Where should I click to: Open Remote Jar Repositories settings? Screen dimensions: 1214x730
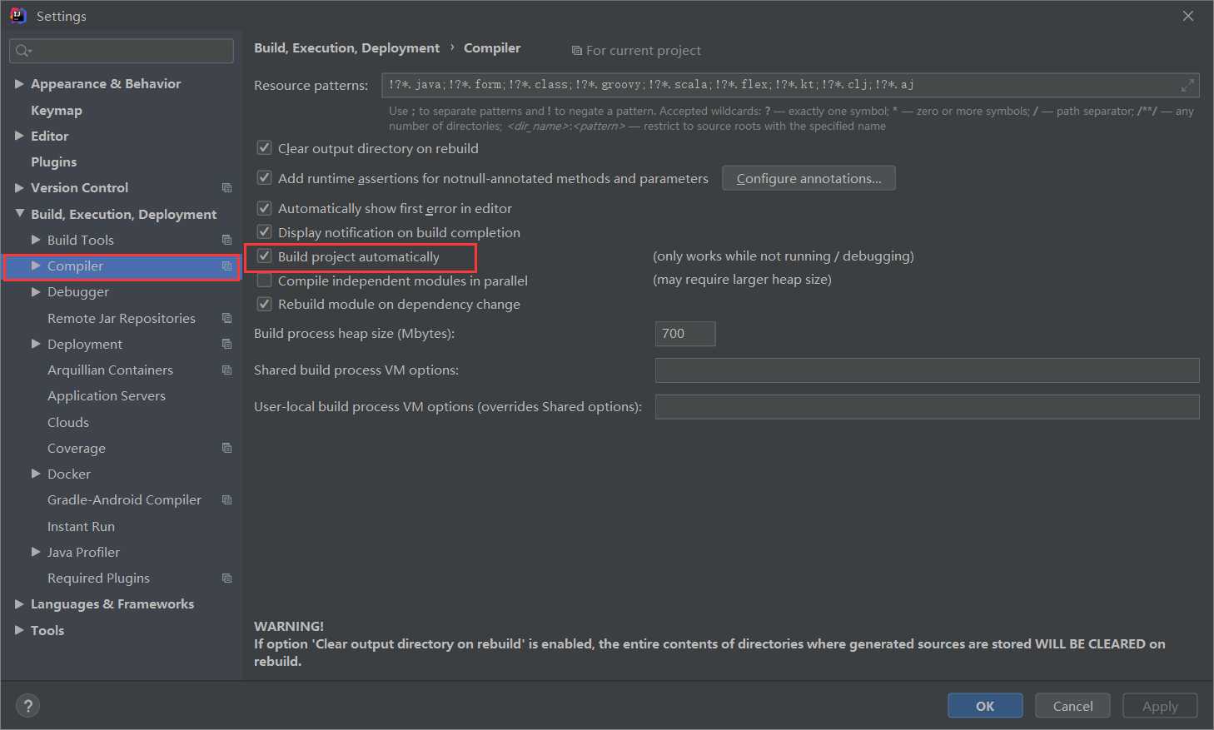click(122, 318)
